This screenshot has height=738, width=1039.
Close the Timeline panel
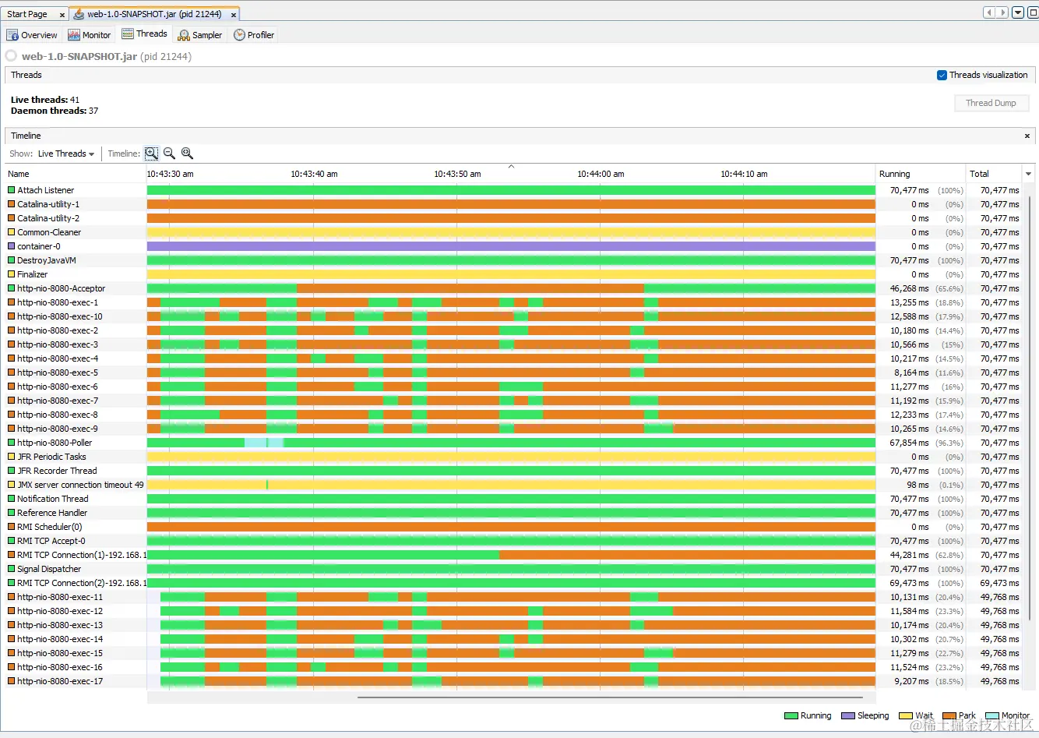[x=1027, y=136]
